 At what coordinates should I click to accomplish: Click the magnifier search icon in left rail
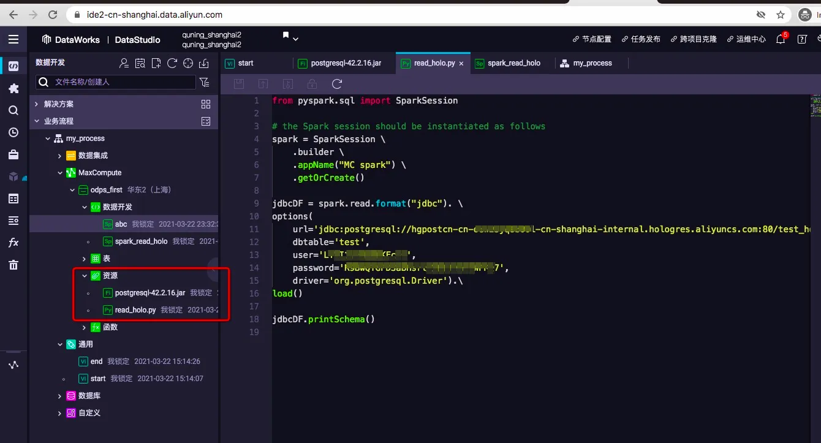(x=13, y=110)
